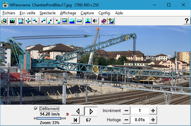Decrease Horloge with minus button
This screenshot has width=191, height=126.
click(126, 120)
